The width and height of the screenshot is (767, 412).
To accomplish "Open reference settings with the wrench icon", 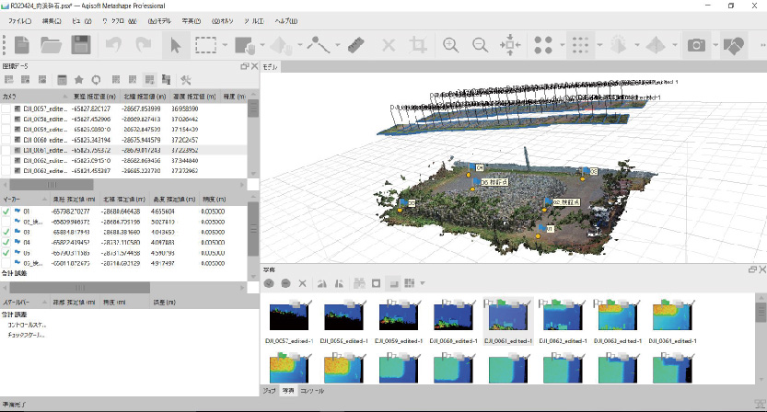I will 185,80.
